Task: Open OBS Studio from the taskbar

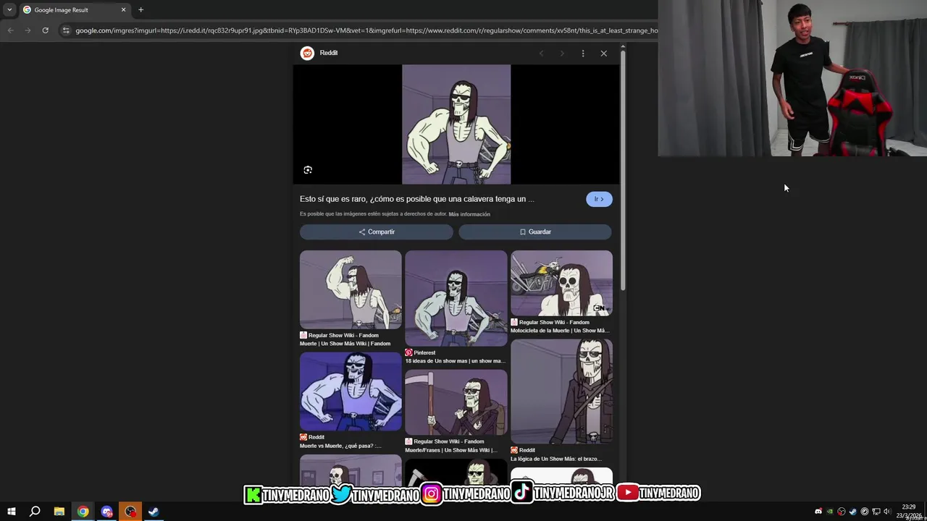Action: (x=130, y=512)
